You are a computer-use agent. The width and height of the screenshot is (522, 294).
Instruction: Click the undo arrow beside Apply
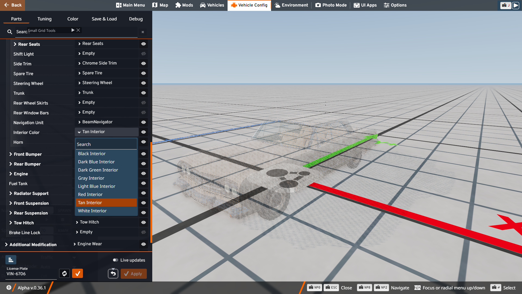coord(113,274)
